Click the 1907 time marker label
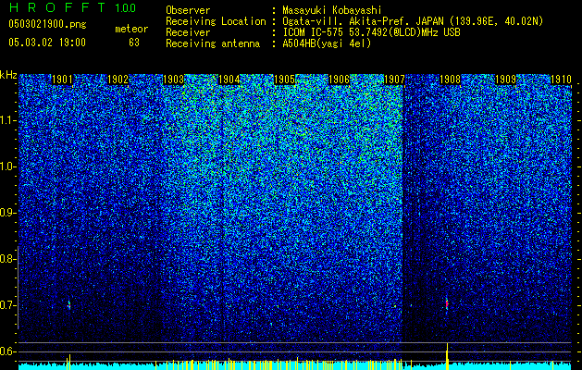 [394, 80]
